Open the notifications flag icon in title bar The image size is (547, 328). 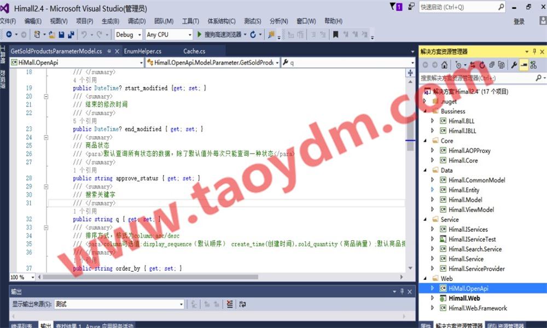pyautogui.click(x=396, y=7)
